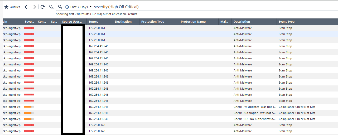
Task: Click the results count status text
Action: pyautogui.click(x=96, y=14)
